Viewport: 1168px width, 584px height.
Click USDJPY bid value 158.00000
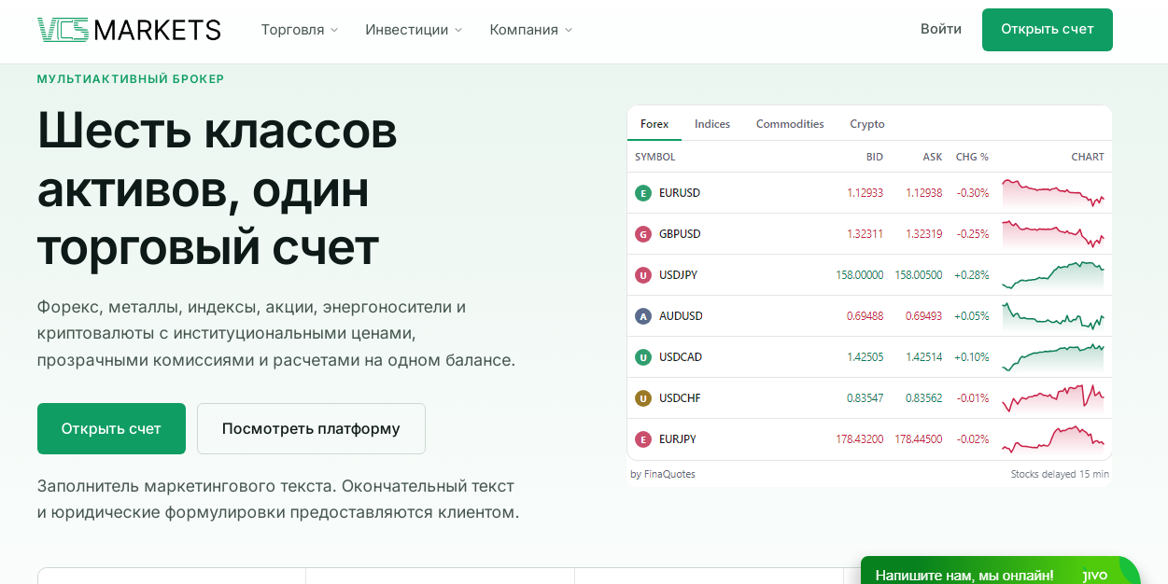coord(860,275)
